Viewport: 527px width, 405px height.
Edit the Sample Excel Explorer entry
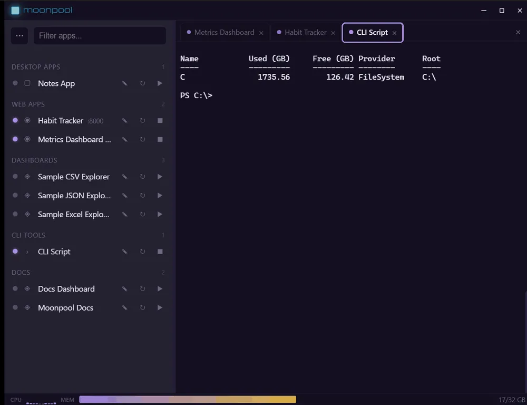click(125, 214)
